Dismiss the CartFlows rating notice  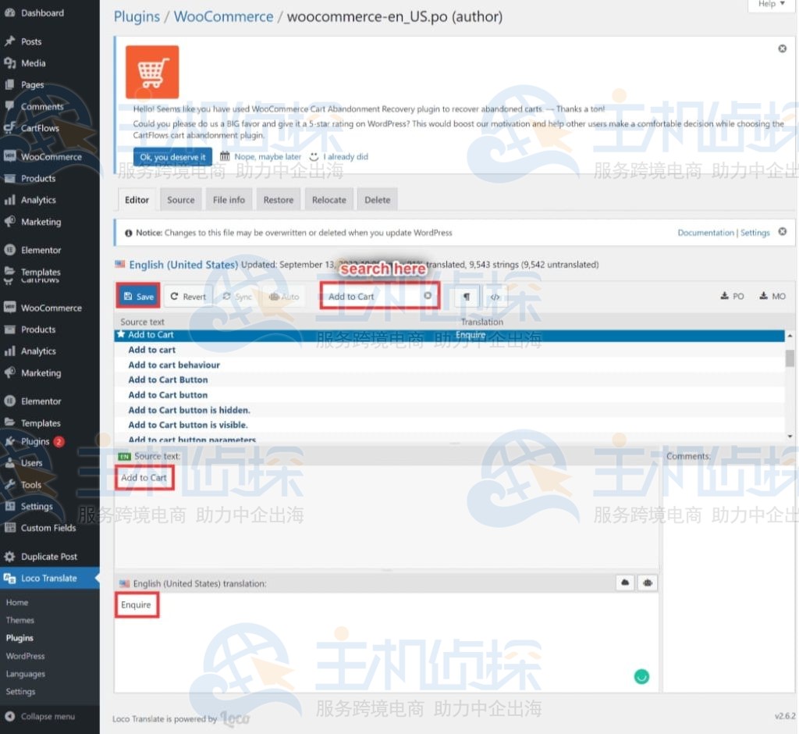(782, 48)
